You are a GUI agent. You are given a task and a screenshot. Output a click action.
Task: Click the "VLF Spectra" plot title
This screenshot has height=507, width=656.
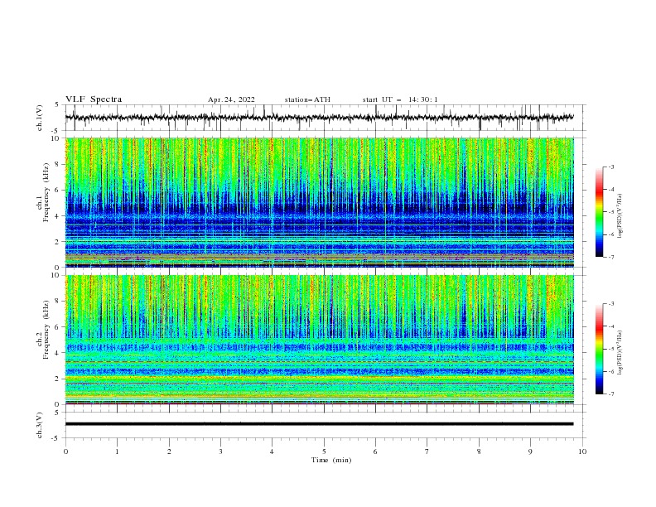(x=94, y=99)
